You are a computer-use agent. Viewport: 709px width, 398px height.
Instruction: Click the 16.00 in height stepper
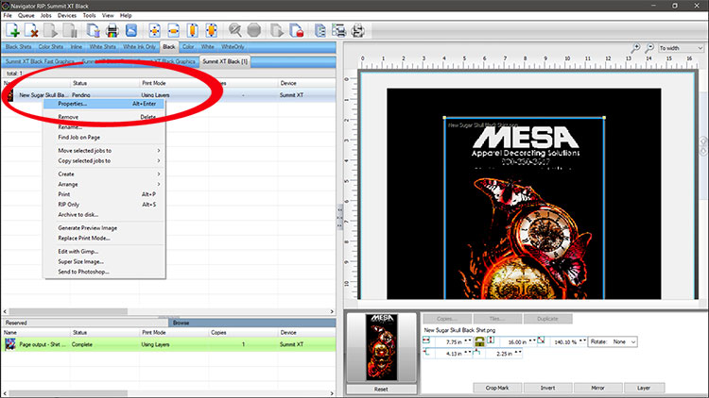532,341
